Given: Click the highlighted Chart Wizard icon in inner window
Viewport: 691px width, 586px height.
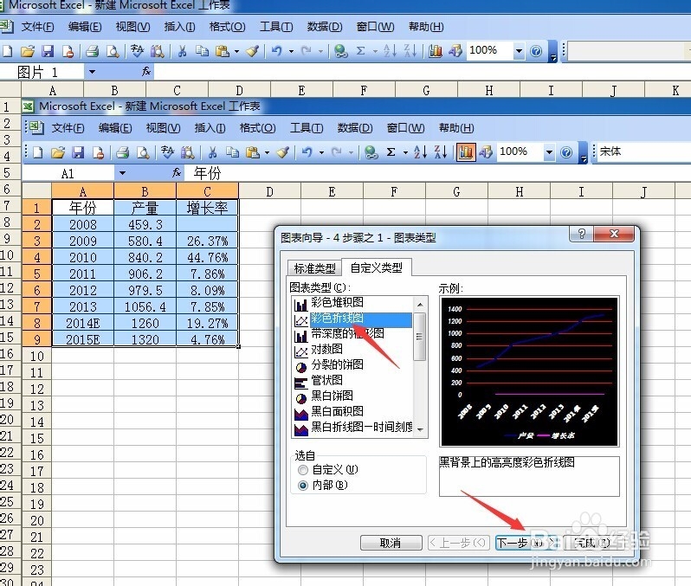Looking at the screenshot, I should 465,152.
